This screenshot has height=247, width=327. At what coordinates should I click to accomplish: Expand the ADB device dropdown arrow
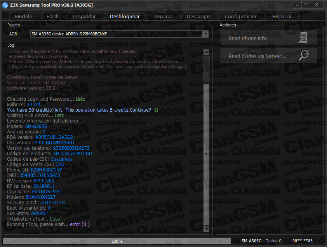point(205,34)
